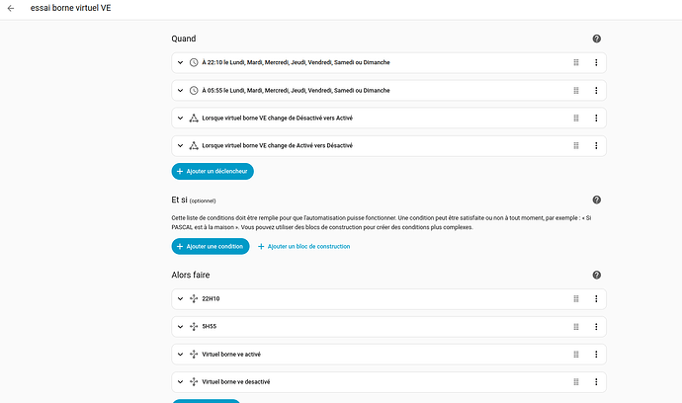Expand the Virtuel borne ve desactivé action
682x403 pixels.
(x=180, y=381)
